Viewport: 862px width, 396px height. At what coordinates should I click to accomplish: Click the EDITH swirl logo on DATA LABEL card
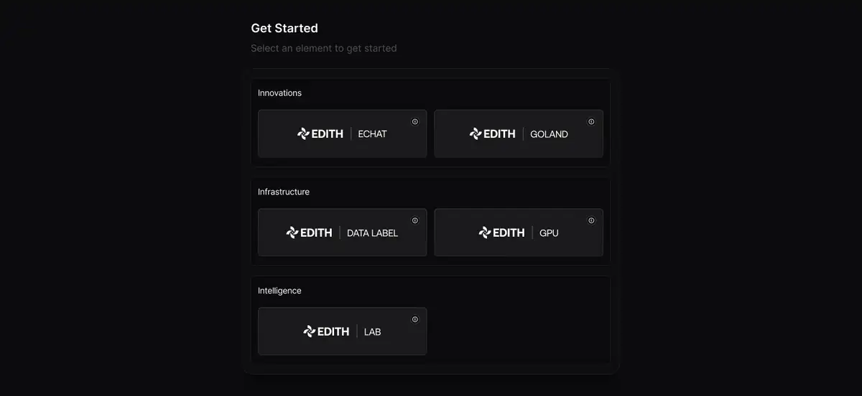[292, 232]
